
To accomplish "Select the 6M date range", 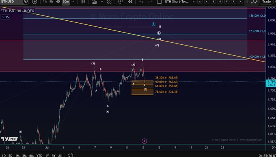I will pyautogui.click(x=31, y=156).
